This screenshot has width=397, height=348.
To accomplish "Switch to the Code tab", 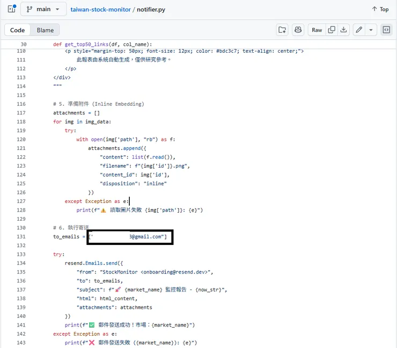I will pos(18,30).
